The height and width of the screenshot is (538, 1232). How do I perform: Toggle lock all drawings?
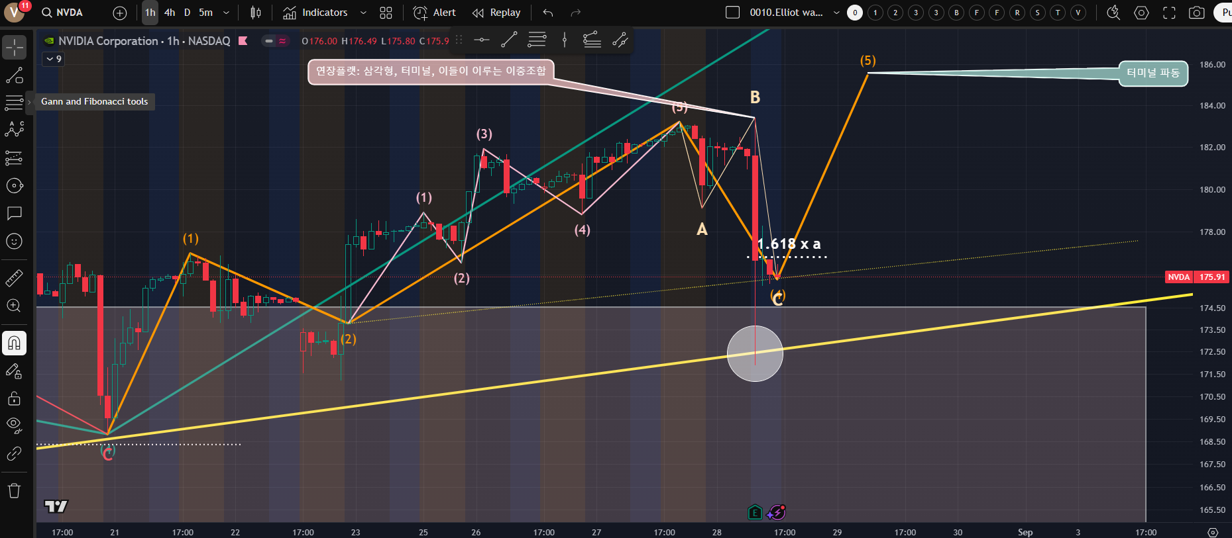tap(14, 398)
